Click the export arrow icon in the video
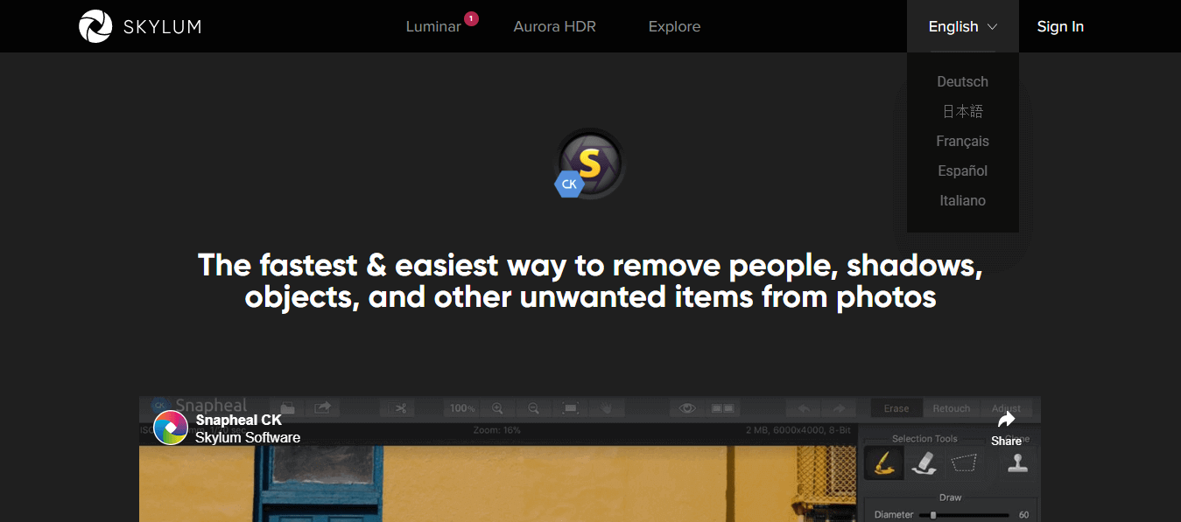This screenshot has height=522, width=1181. [x=323, y=407]
